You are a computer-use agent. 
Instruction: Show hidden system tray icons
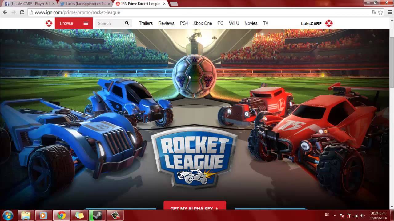coord(335,215)
